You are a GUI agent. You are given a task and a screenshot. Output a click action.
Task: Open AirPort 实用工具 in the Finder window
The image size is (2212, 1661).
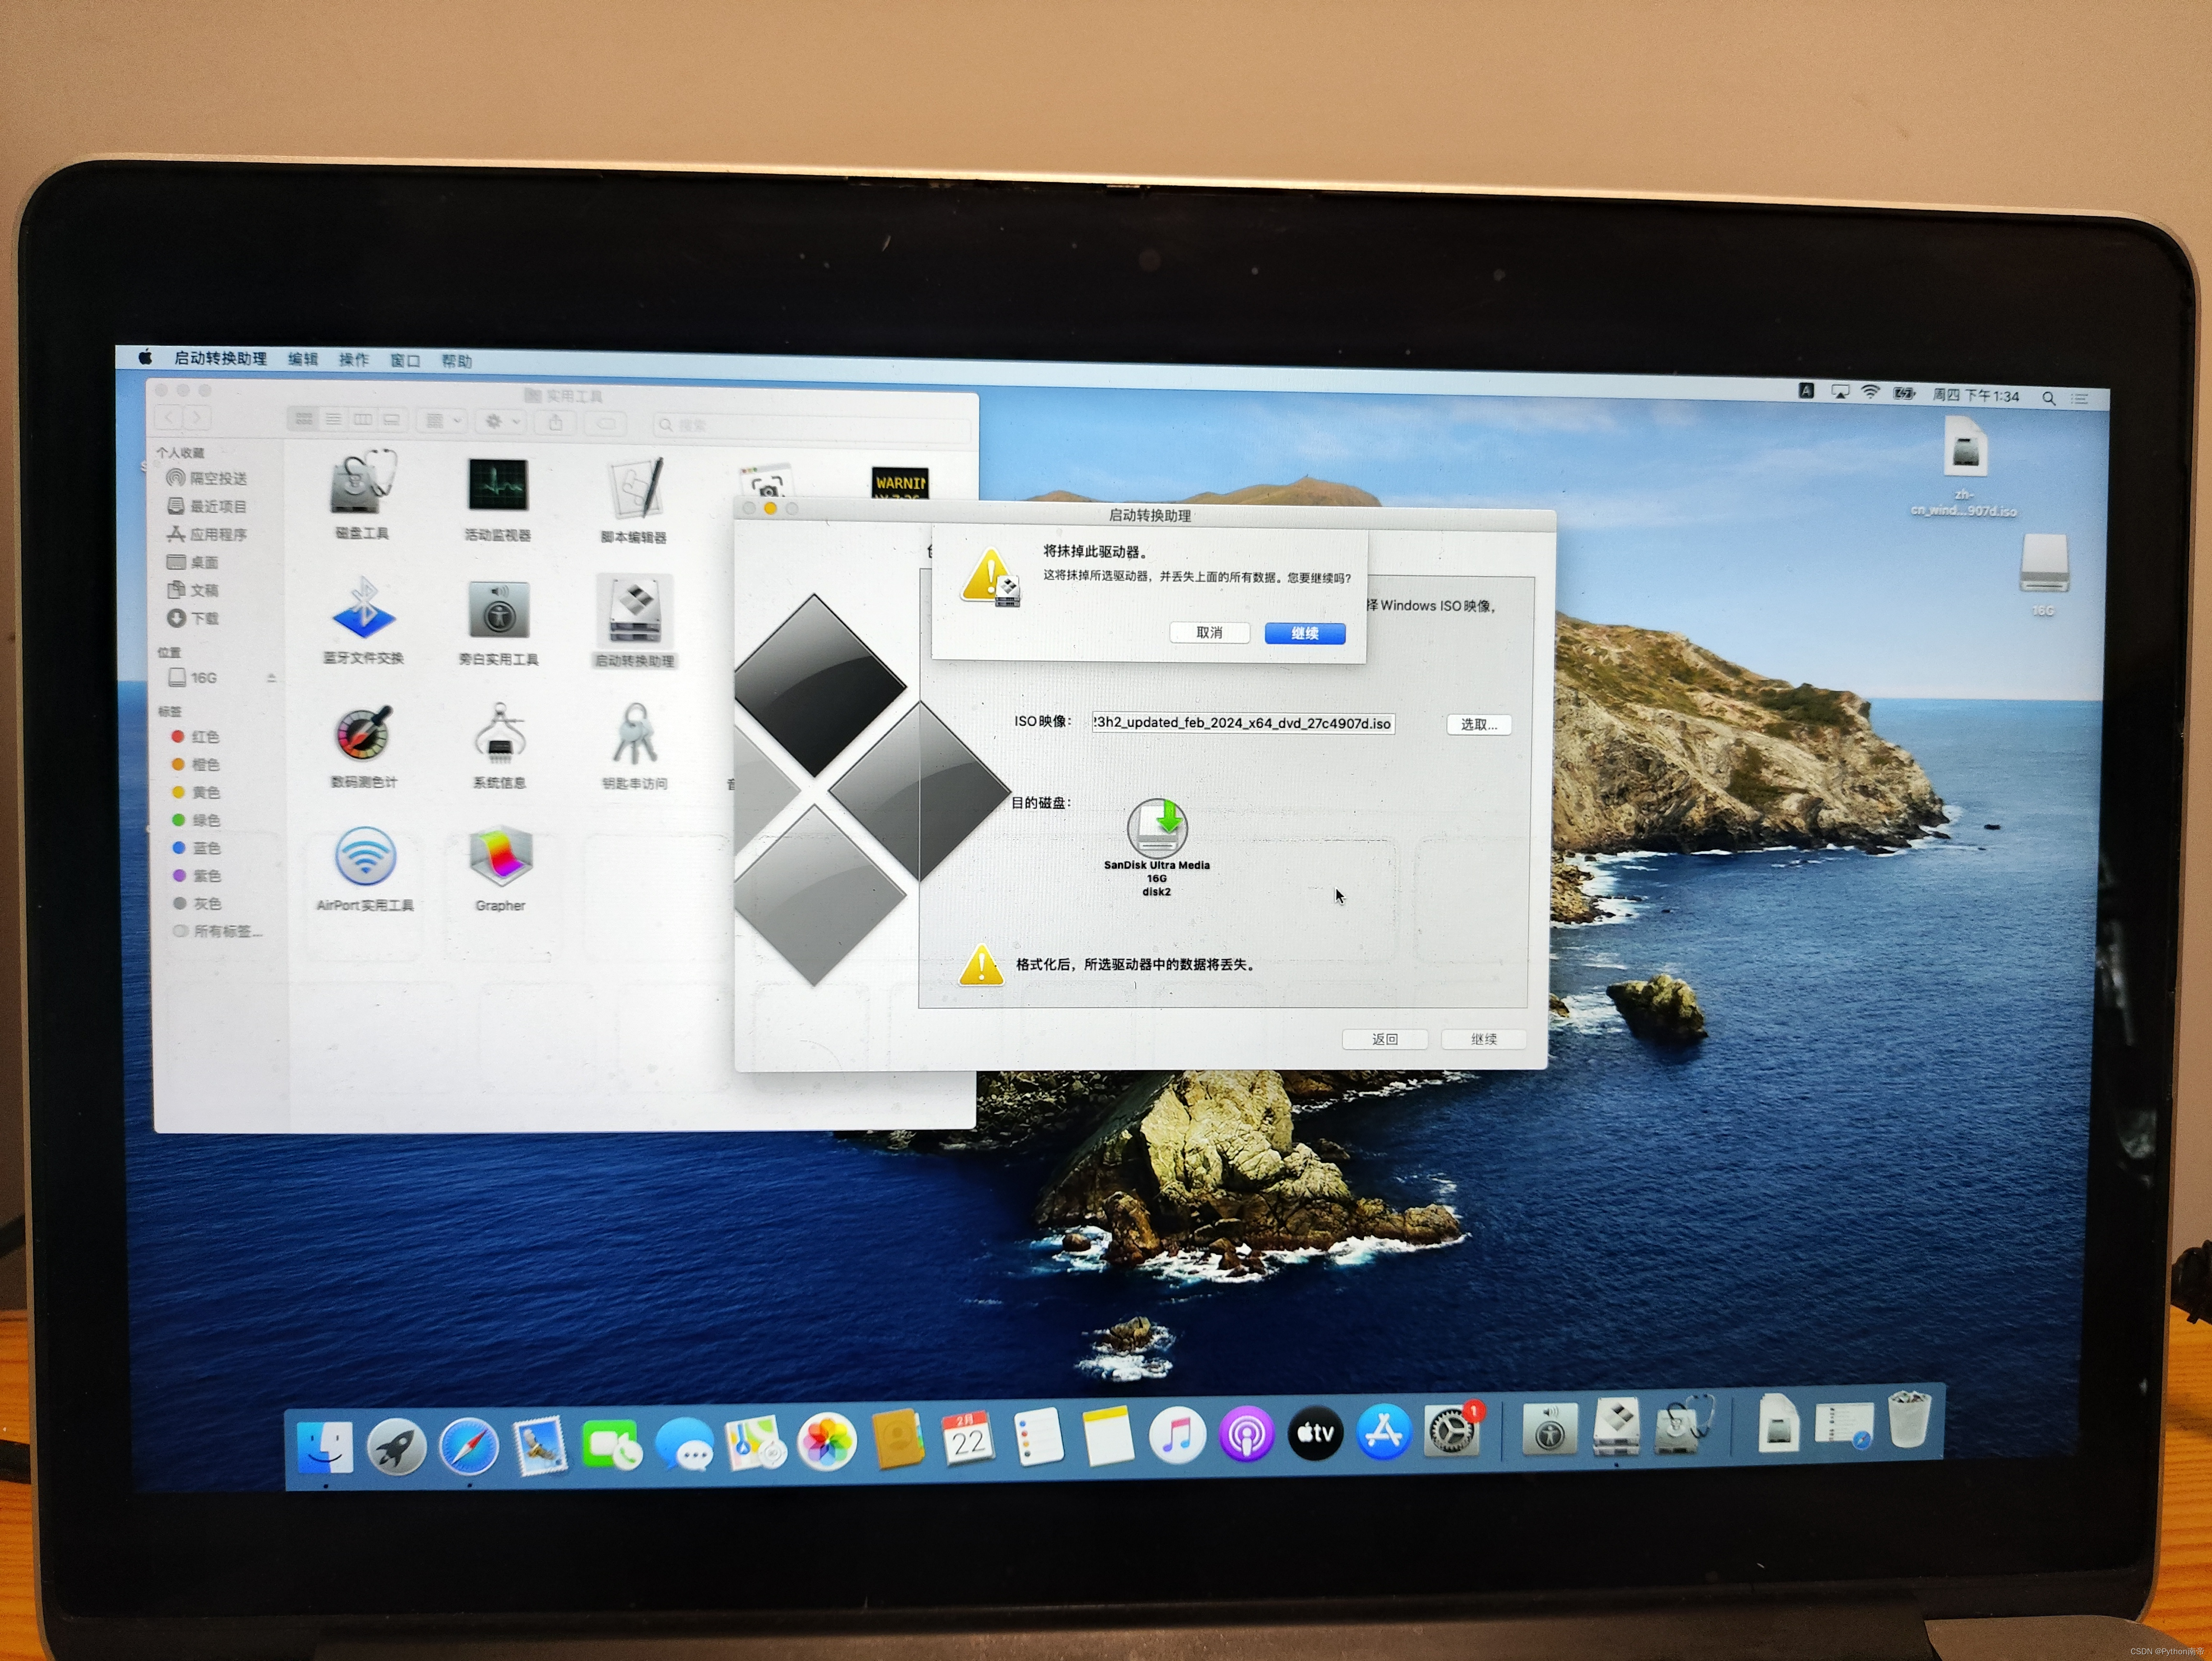(x=364, y=869)
